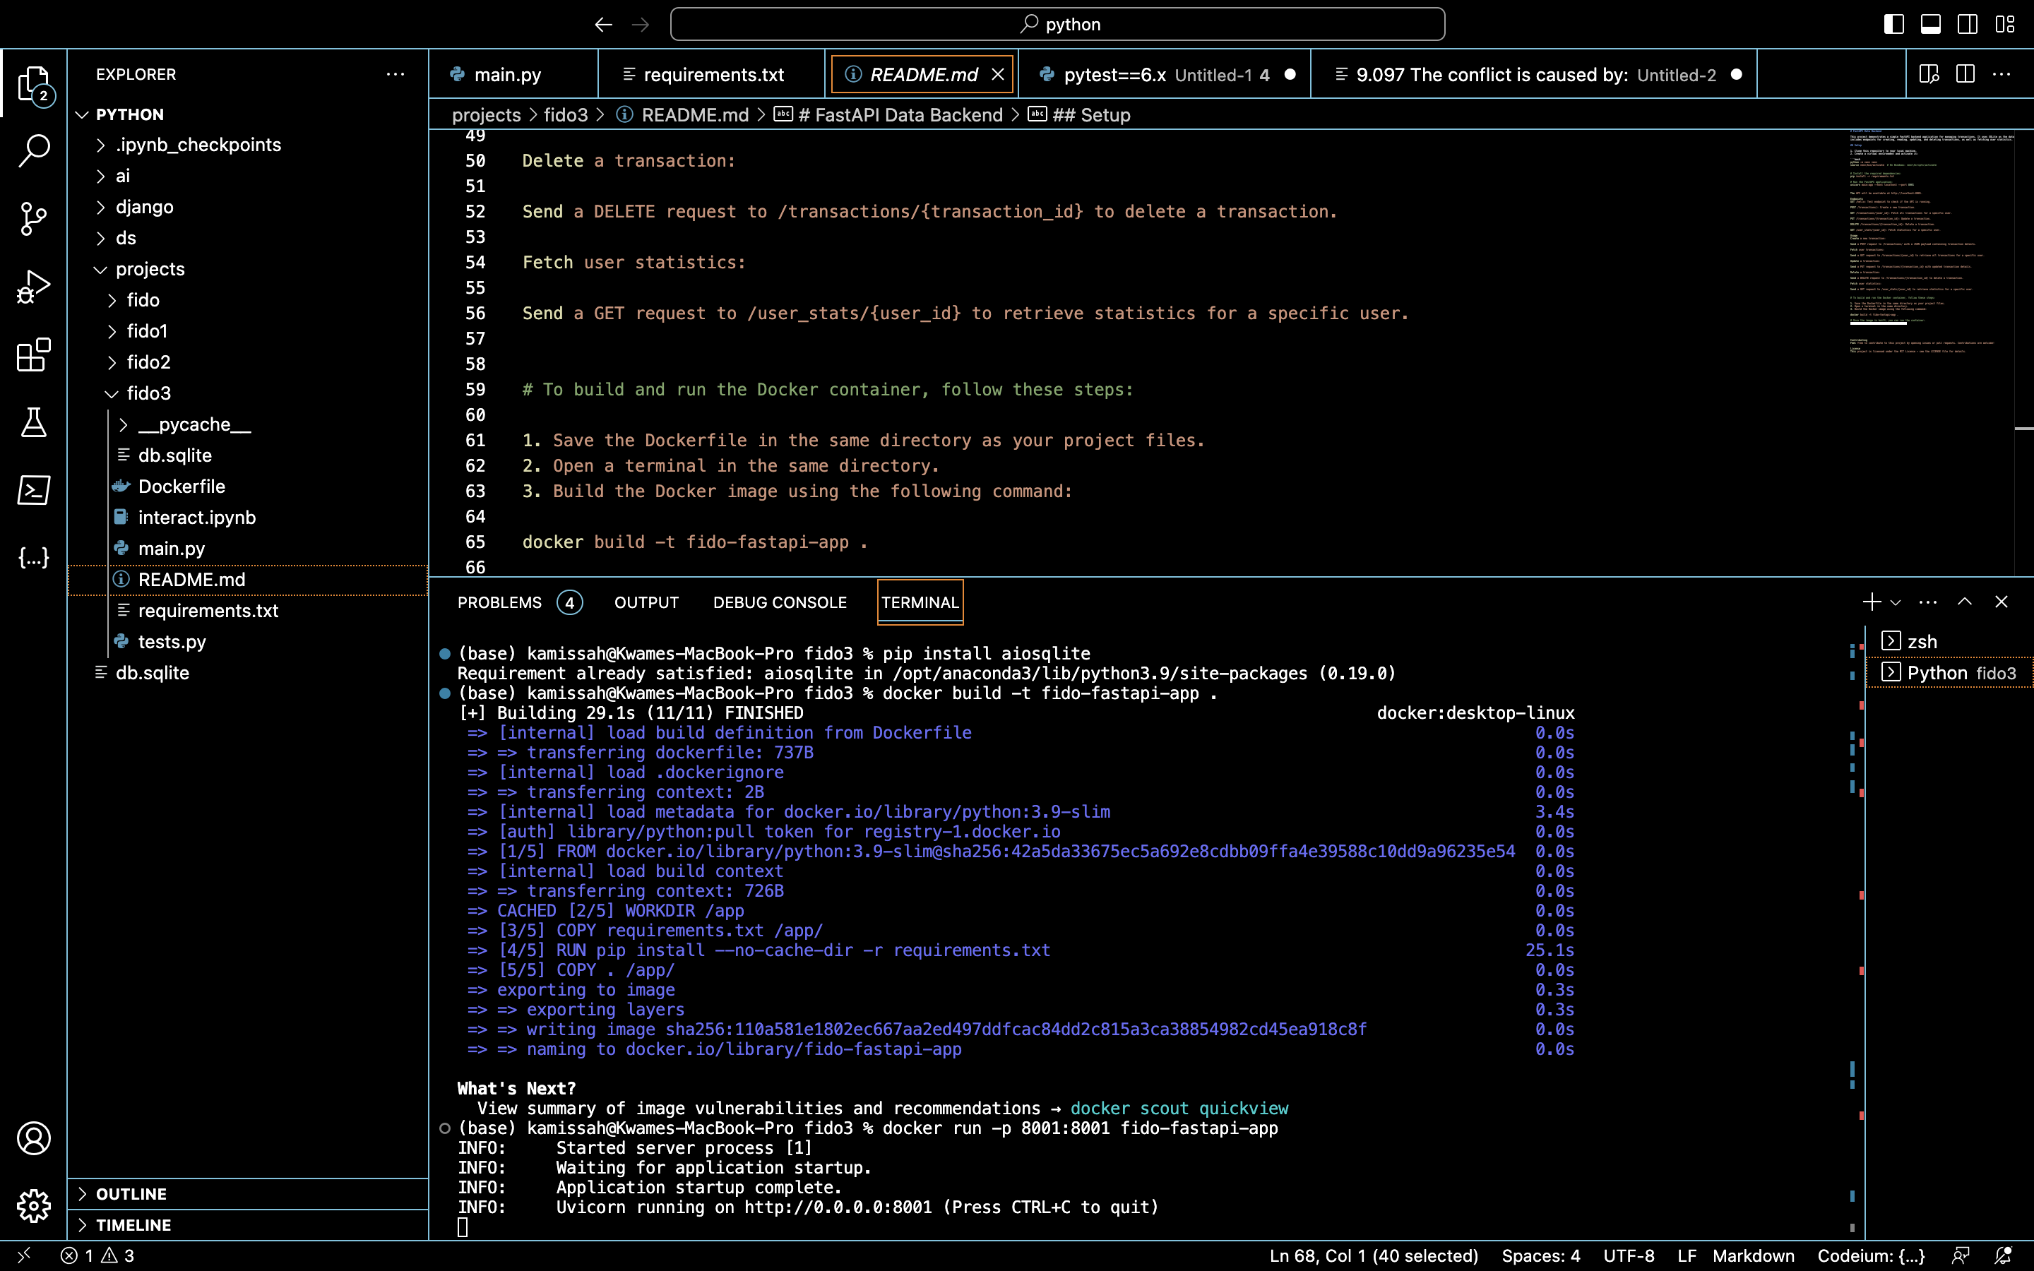Click the feedback/copilot icon in status bar

pos(1961,1255)
